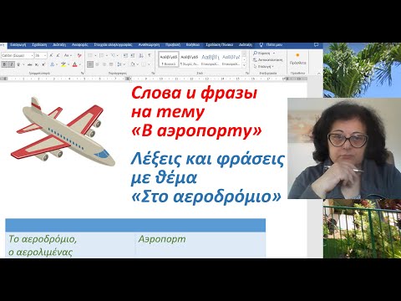The image size is (401, 301).
Task: Center the paragraph text
Action: 97,64
